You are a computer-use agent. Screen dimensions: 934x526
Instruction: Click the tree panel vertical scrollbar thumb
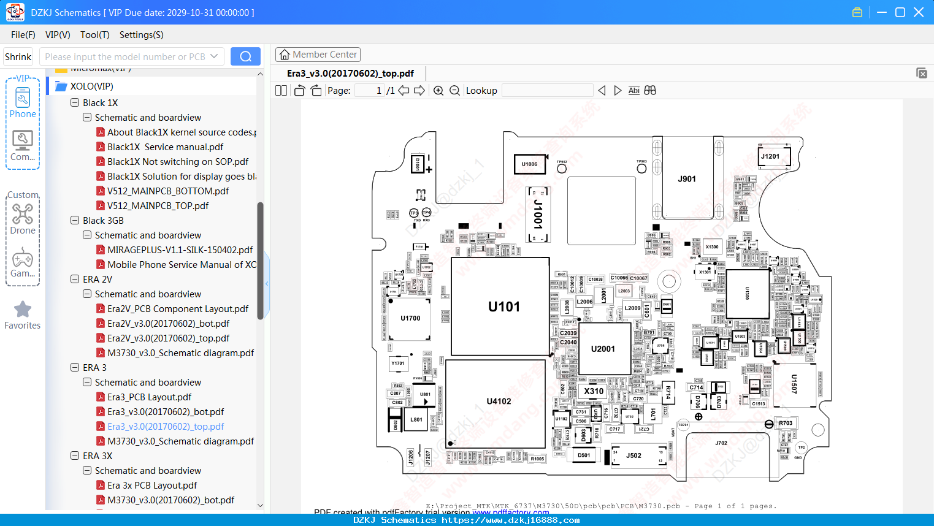click(x=260, y=261)
